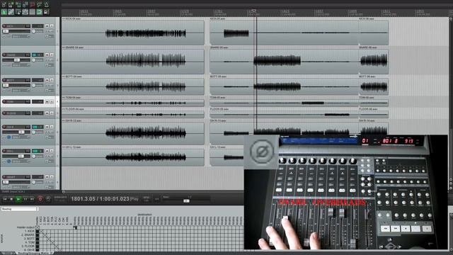Open the Routing matrix mode dropdown
Screen dimensions: 453x255
20,209
